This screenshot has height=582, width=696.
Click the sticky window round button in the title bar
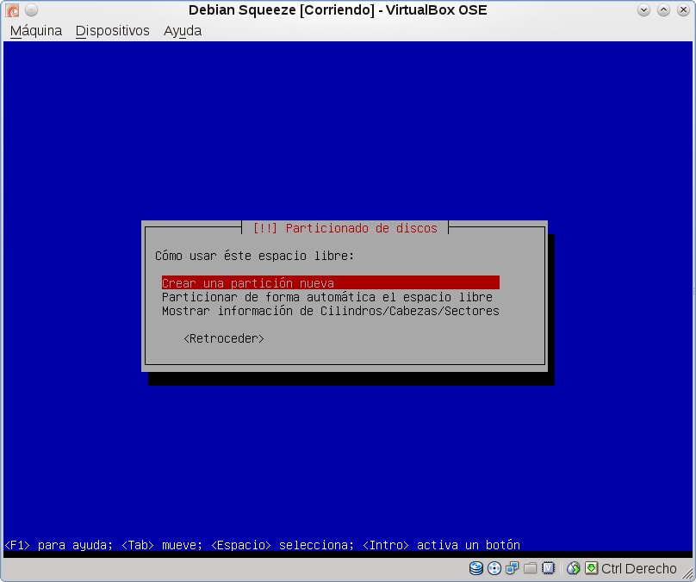pyautogui.click(x=31, y=9)
